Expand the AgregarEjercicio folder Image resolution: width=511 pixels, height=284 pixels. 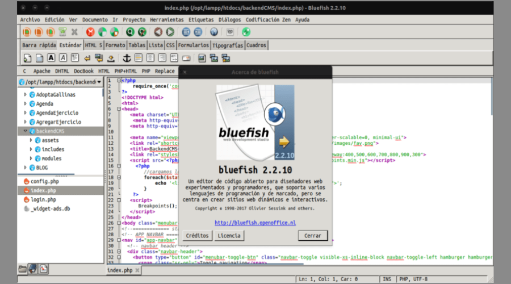25,122
